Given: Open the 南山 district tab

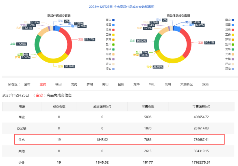Looking at the screenshot, I should click(105, 84).
